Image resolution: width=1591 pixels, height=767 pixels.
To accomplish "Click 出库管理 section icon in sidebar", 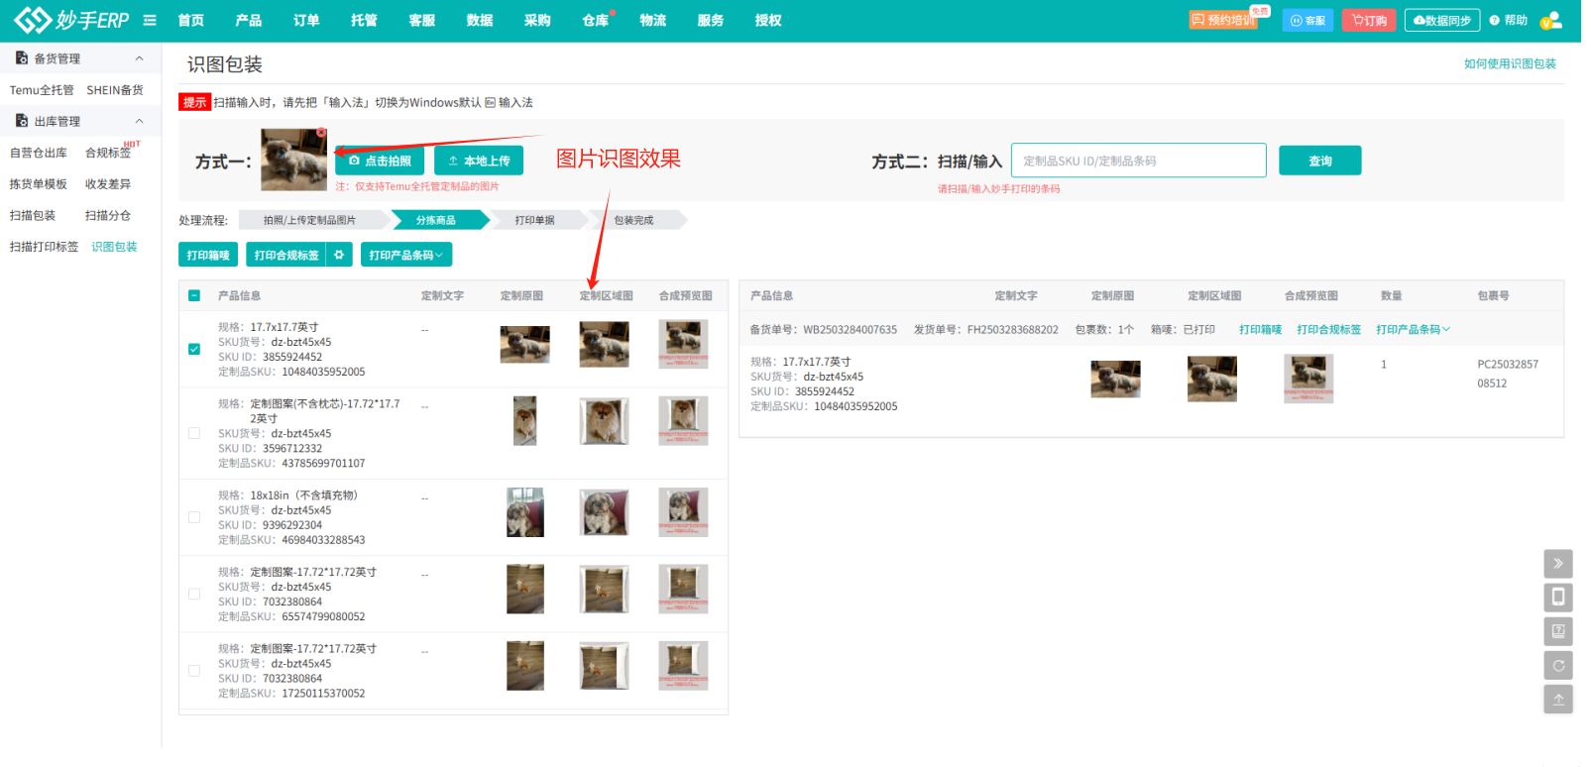I will click(22, 121).
